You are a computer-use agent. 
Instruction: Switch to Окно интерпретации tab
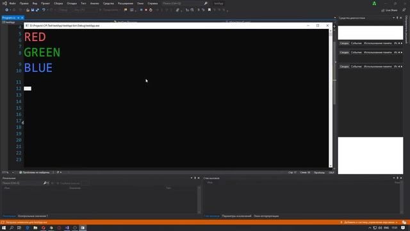coord(266,216)
